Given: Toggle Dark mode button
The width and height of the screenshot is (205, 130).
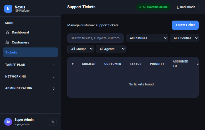Looking at the screenshot, I should point(186,7).
